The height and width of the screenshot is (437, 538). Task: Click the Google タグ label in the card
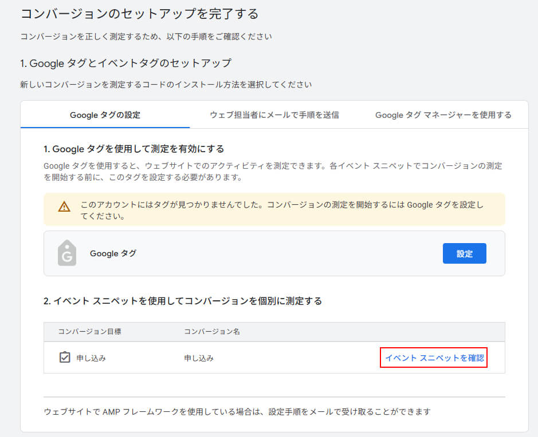point(113,253)
